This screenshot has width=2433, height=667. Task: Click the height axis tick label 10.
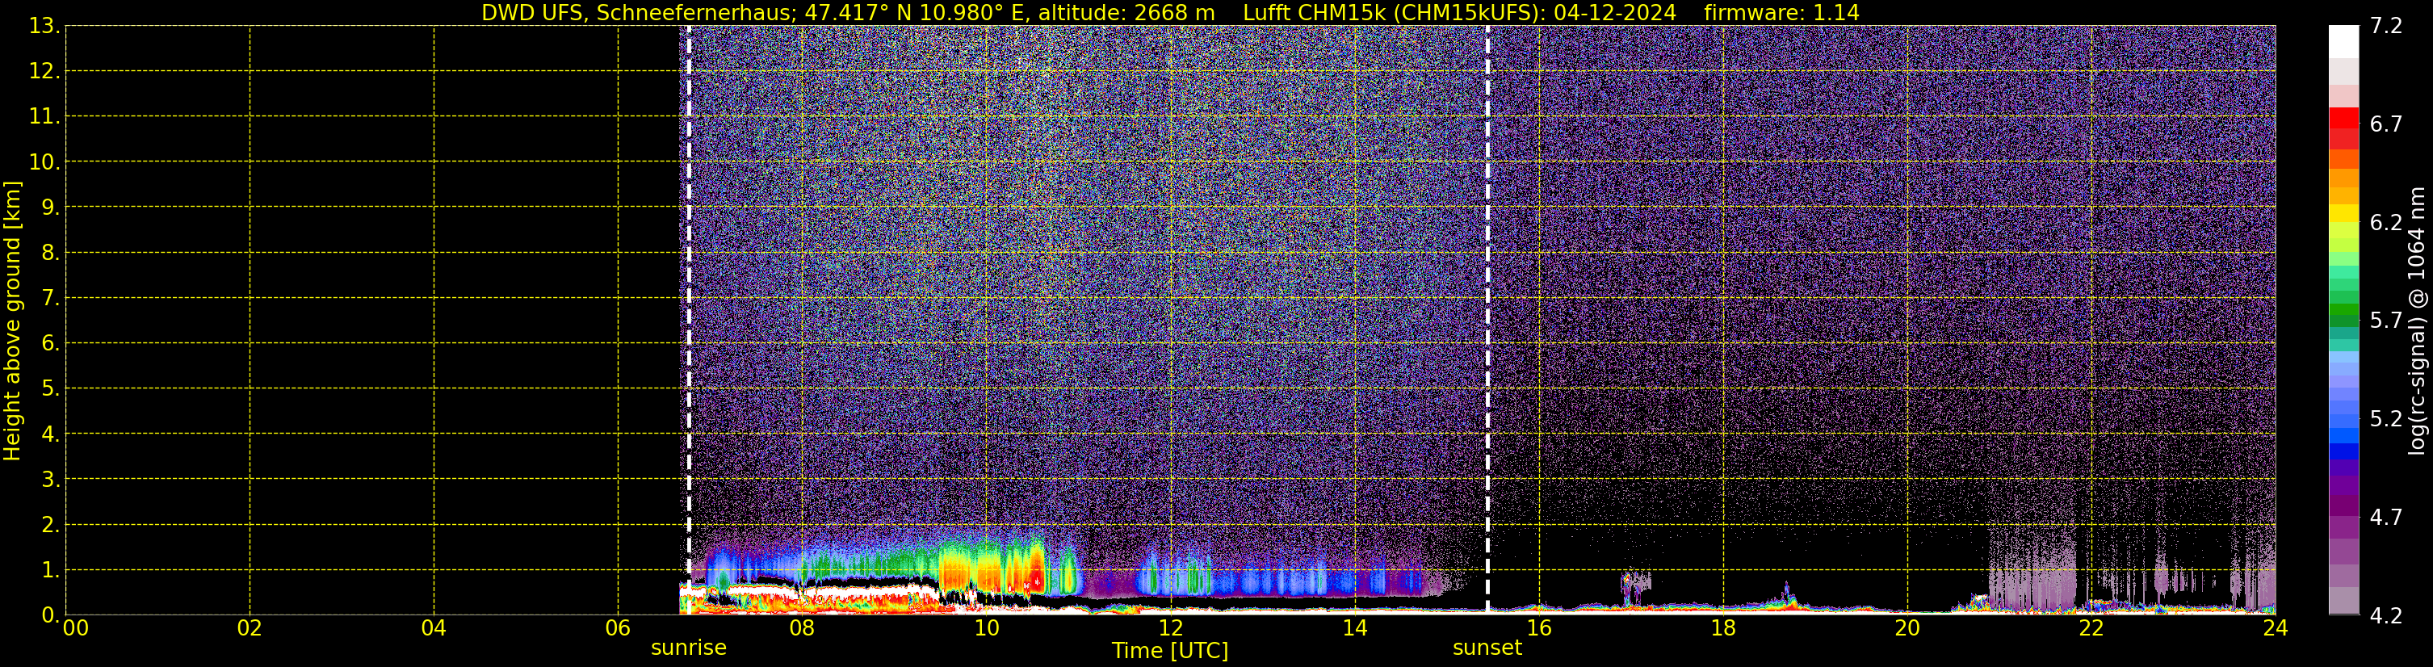point(43,162)
